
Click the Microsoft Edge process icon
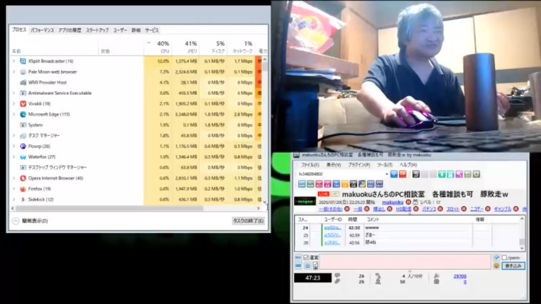pos(23,114)
